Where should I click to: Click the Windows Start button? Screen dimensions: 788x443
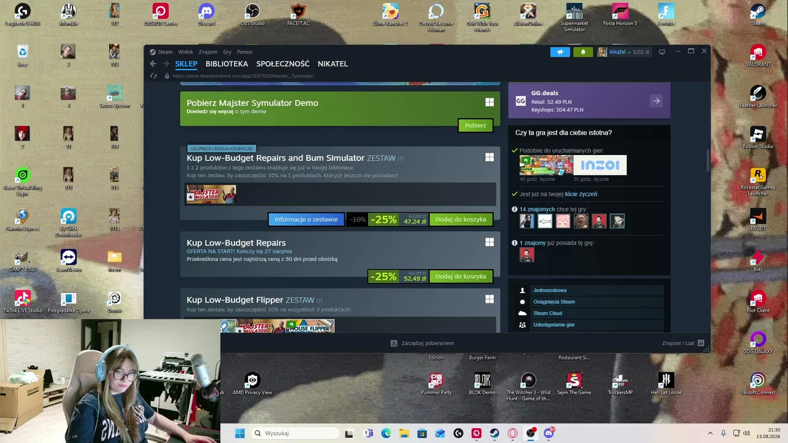point(240,433)
